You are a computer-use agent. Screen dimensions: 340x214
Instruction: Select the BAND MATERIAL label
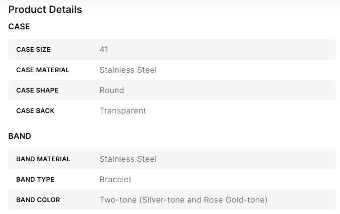point(43,159)
